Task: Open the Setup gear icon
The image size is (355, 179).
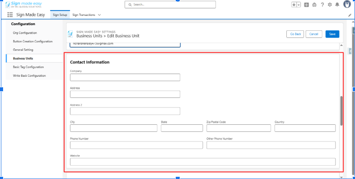Action: pos(329,5)
